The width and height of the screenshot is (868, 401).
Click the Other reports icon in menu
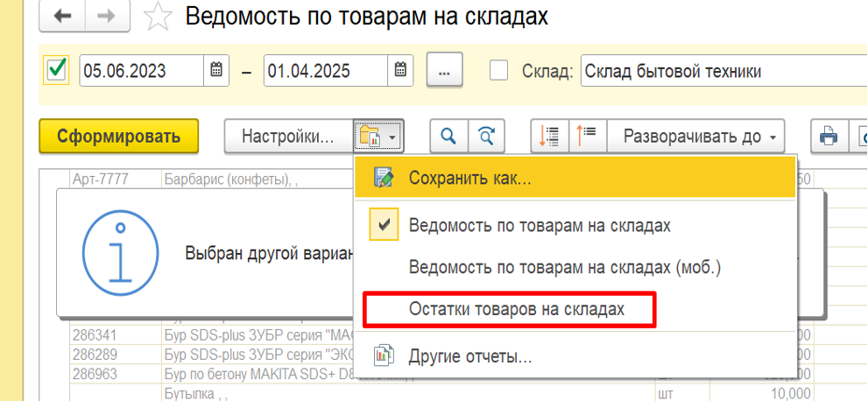coord(384,355)
